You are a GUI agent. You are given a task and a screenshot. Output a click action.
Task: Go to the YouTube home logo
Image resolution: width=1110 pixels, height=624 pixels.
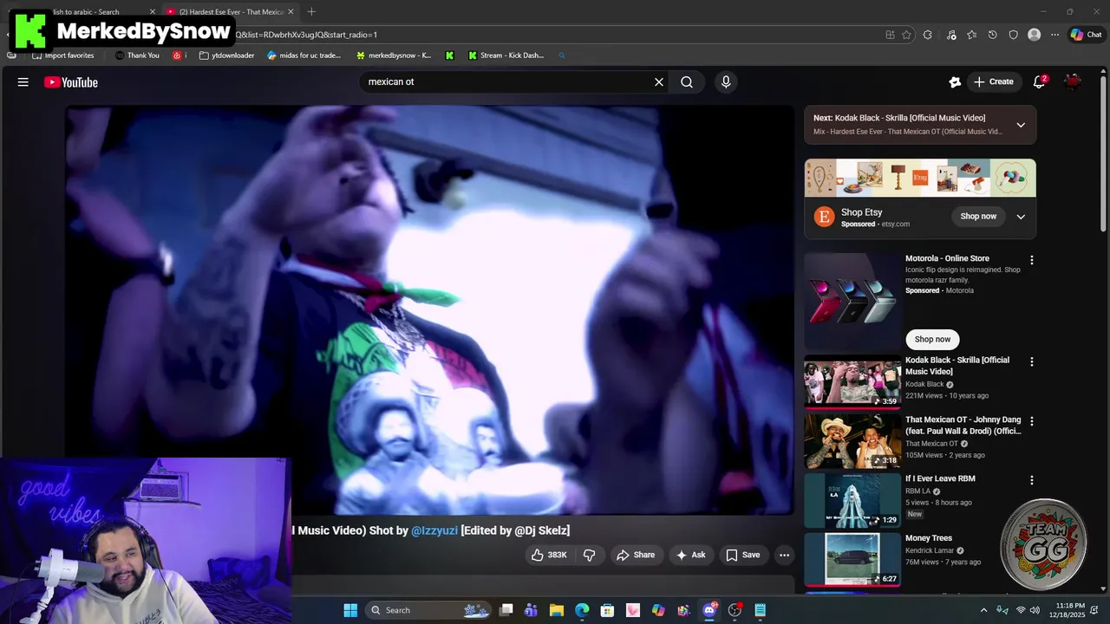coord(71,82)
